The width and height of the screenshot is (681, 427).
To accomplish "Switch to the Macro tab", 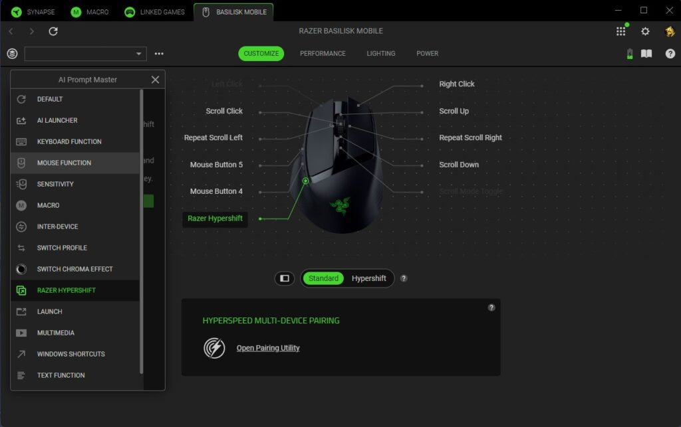I will coord(90,12).
